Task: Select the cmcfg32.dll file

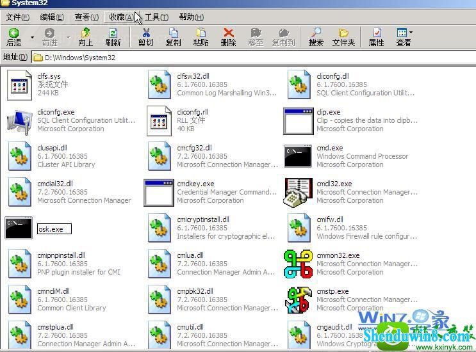Action: point(213,156)
